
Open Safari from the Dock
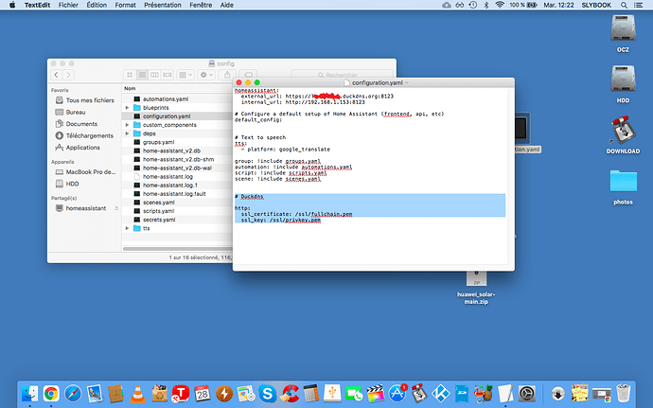(73, 394)
